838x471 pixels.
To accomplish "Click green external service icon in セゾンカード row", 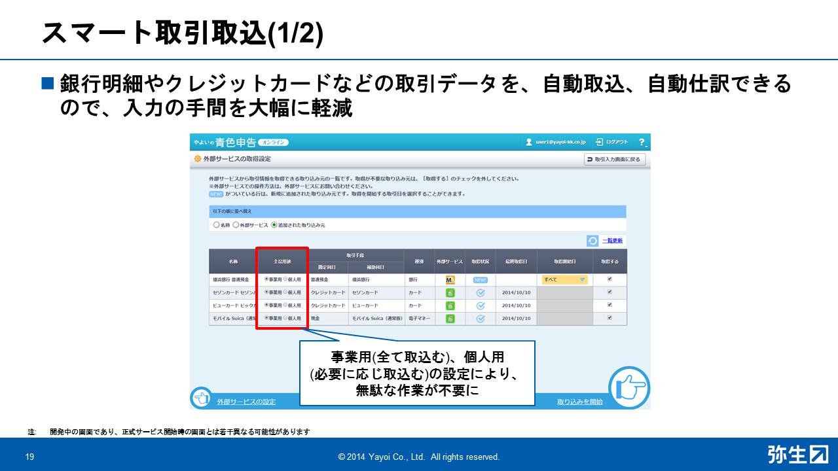I will 450,292.
